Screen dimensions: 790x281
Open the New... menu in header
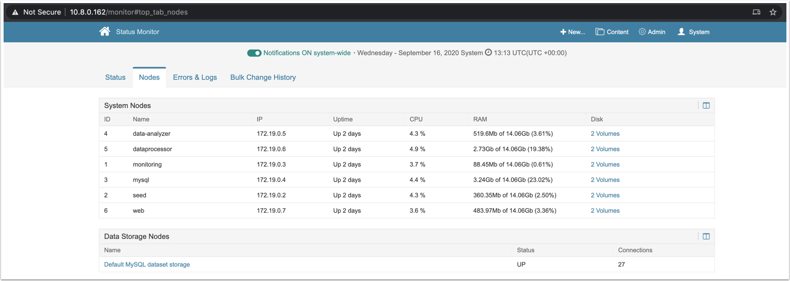(572, 32)
